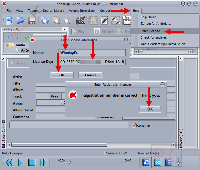This screenshot has height=170, width=200.
Task: Open the Search Library menu
Action: [54, 11]
